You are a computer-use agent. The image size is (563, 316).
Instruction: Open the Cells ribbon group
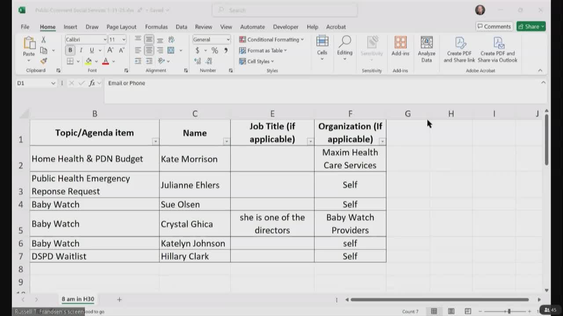(322, 47)
